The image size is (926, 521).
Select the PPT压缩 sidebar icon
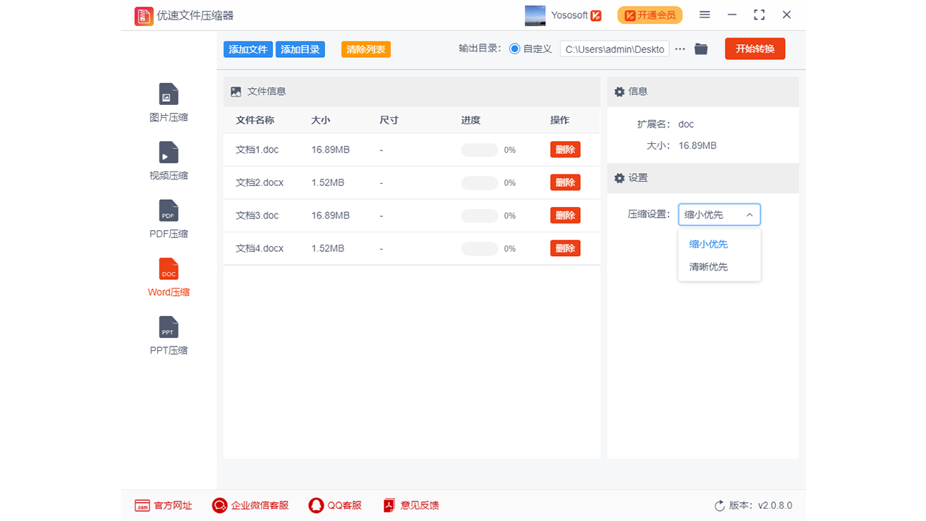[168, 334]
